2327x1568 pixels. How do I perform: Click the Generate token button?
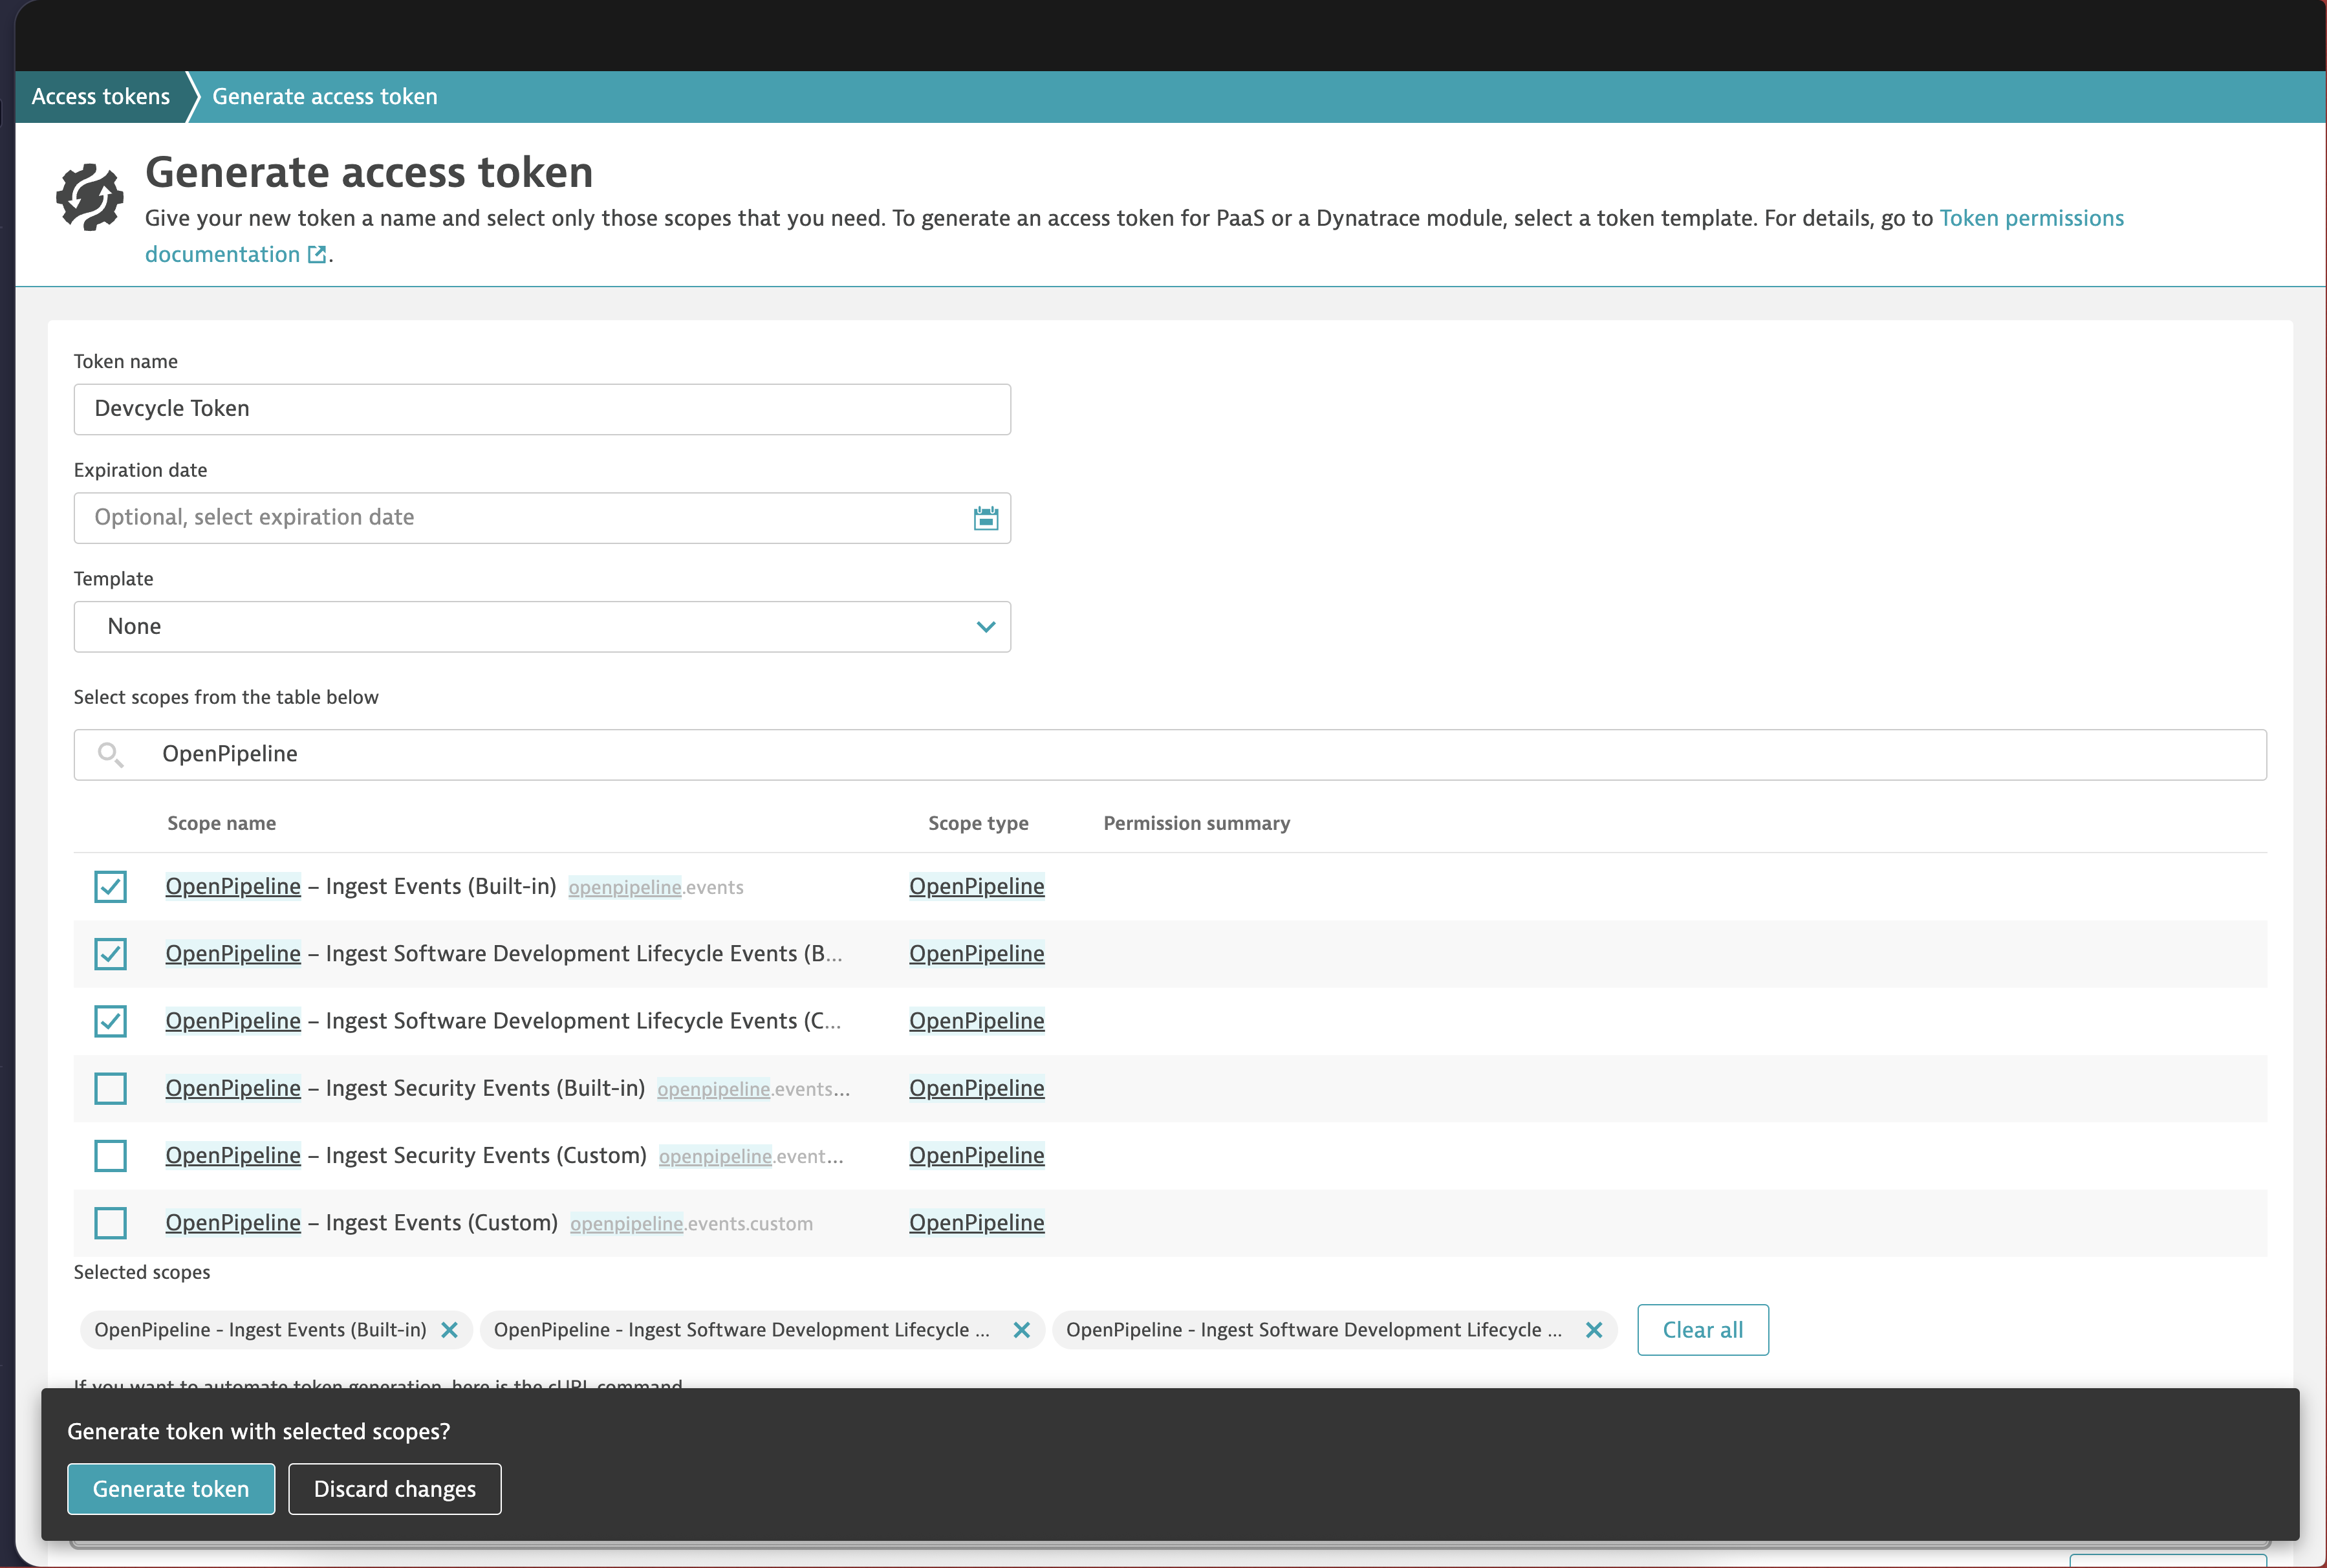tap(171, 1488)
